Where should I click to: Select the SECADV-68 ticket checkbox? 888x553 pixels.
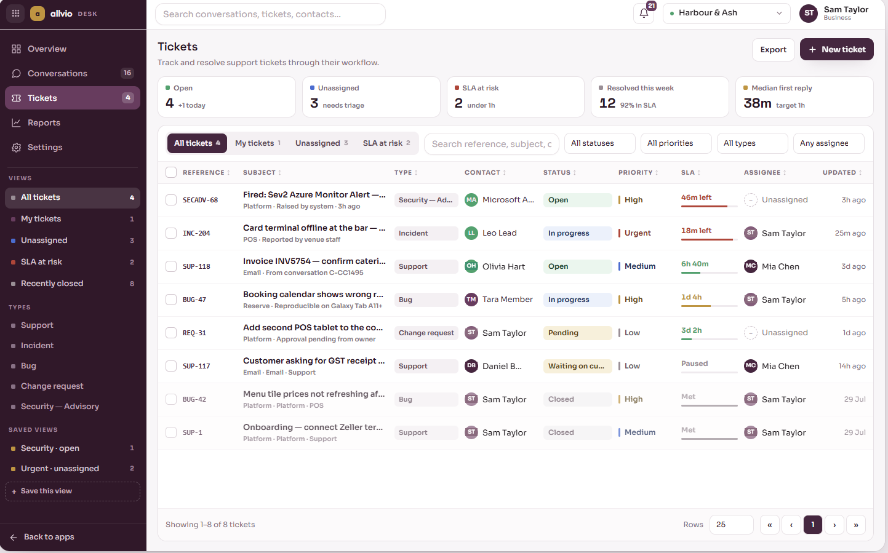[x=171, y=200]
